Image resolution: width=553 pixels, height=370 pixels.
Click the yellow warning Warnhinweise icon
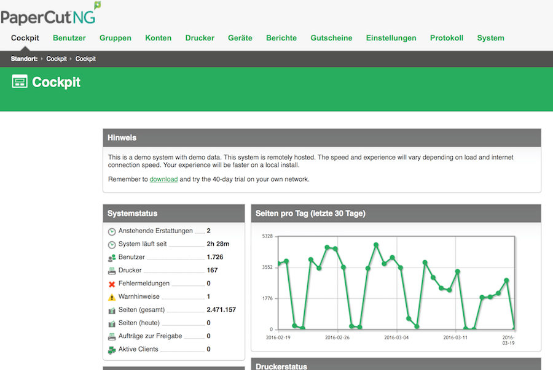pos(112,297)
